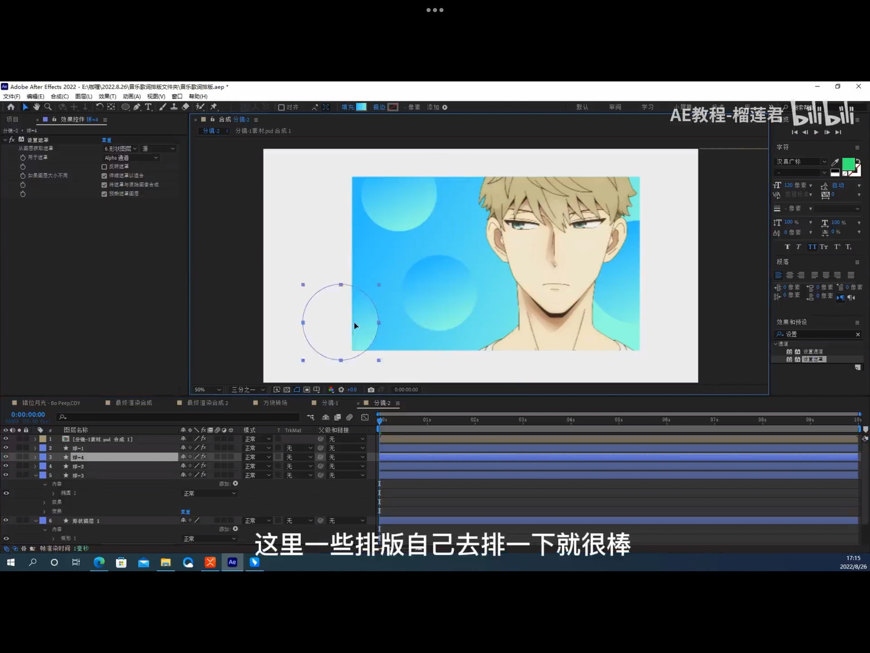Switch to the 审阅 workspace
870x653 pixels.
[x=615, y=107]
